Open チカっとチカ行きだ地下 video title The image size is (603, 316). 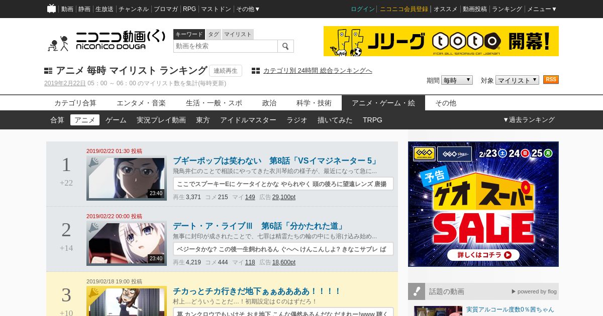(257, 291)
